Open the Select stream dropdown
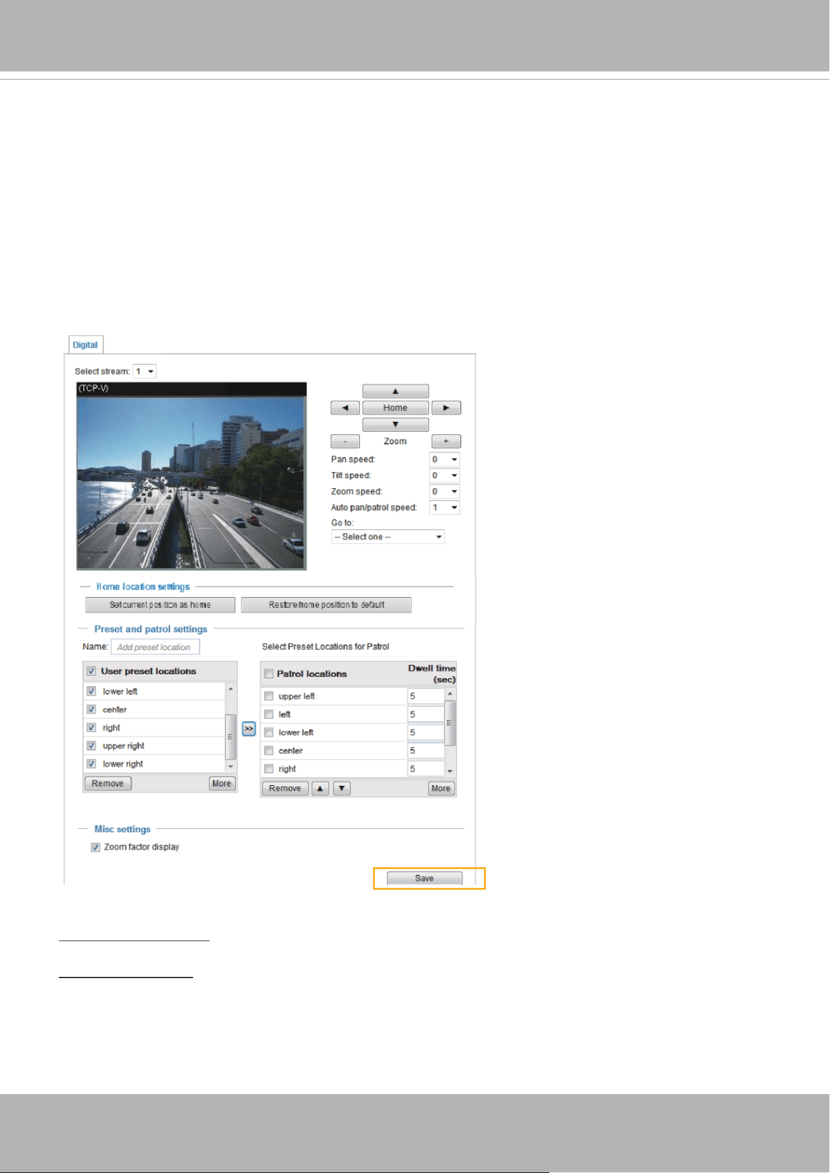The height and width of the screenshot is (1173, 830). pos(144,372)
